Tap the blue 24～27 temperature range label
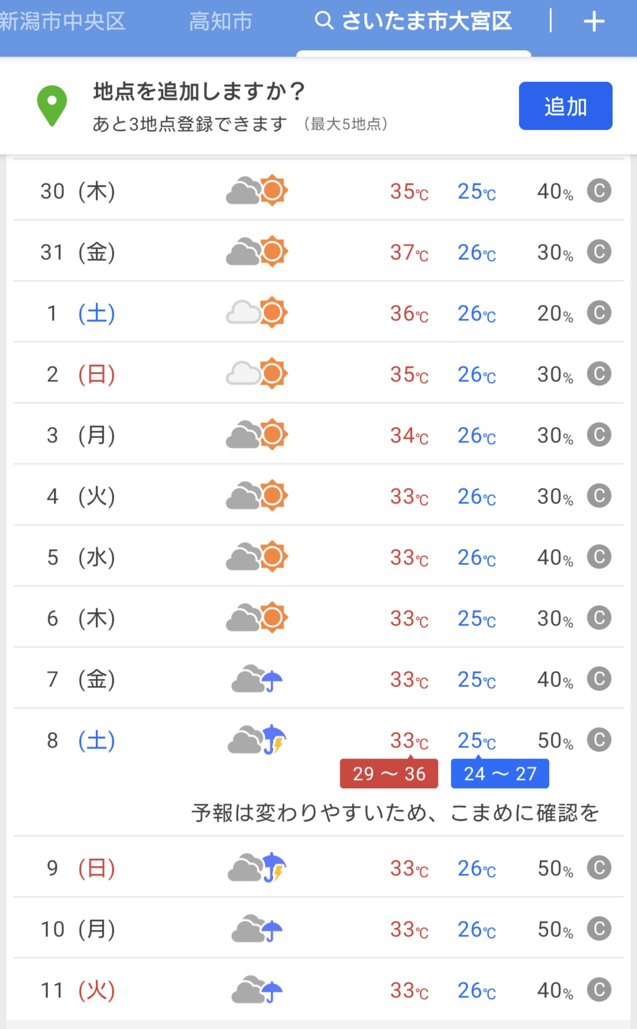This screenshot has width=637, height=1029. (x=500, y=774)
